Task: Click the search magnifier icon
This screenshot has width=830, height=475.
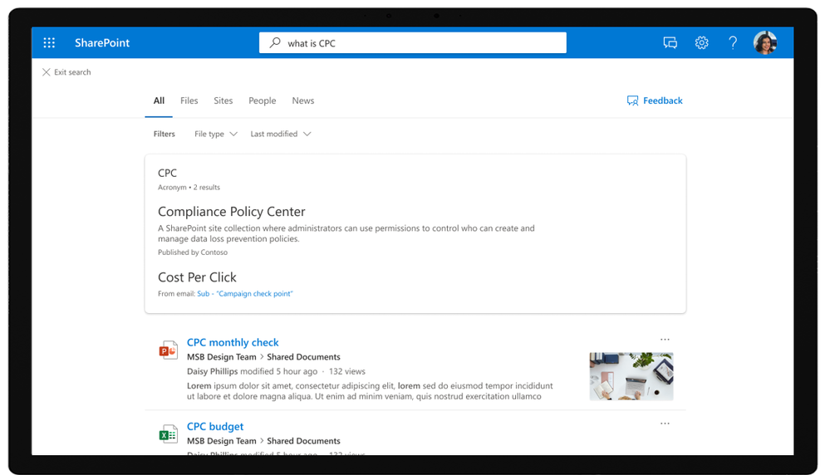Action: [x=275, y=43]
